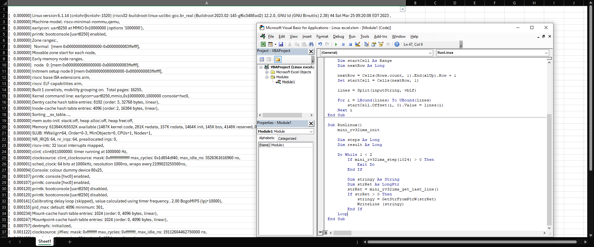Expand Microsoft Excel Objects folder

tap(267, 72)
